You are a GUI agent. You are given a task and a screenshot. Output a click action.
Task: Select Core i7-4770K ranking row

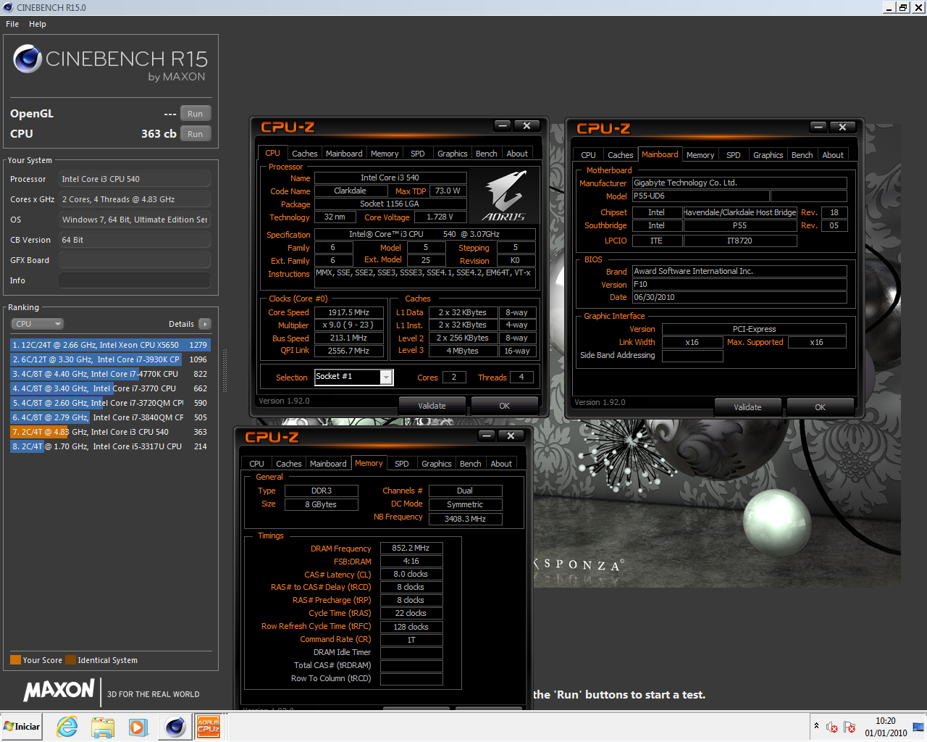109,374
